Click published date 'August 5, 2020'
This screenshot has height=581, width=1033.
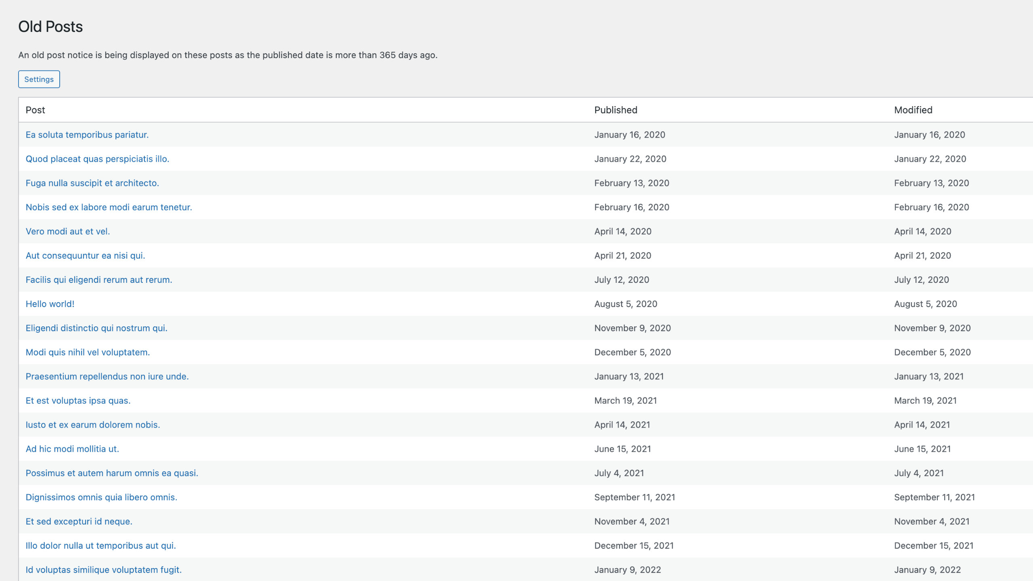[x=626, y=304]
